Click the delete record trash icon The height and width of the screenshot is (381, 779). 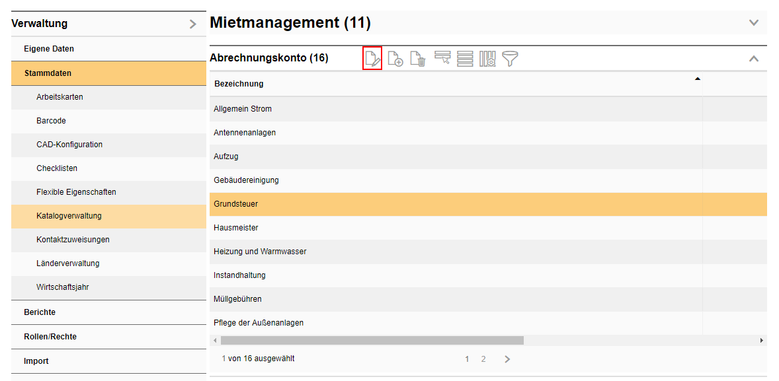point(417,59)
